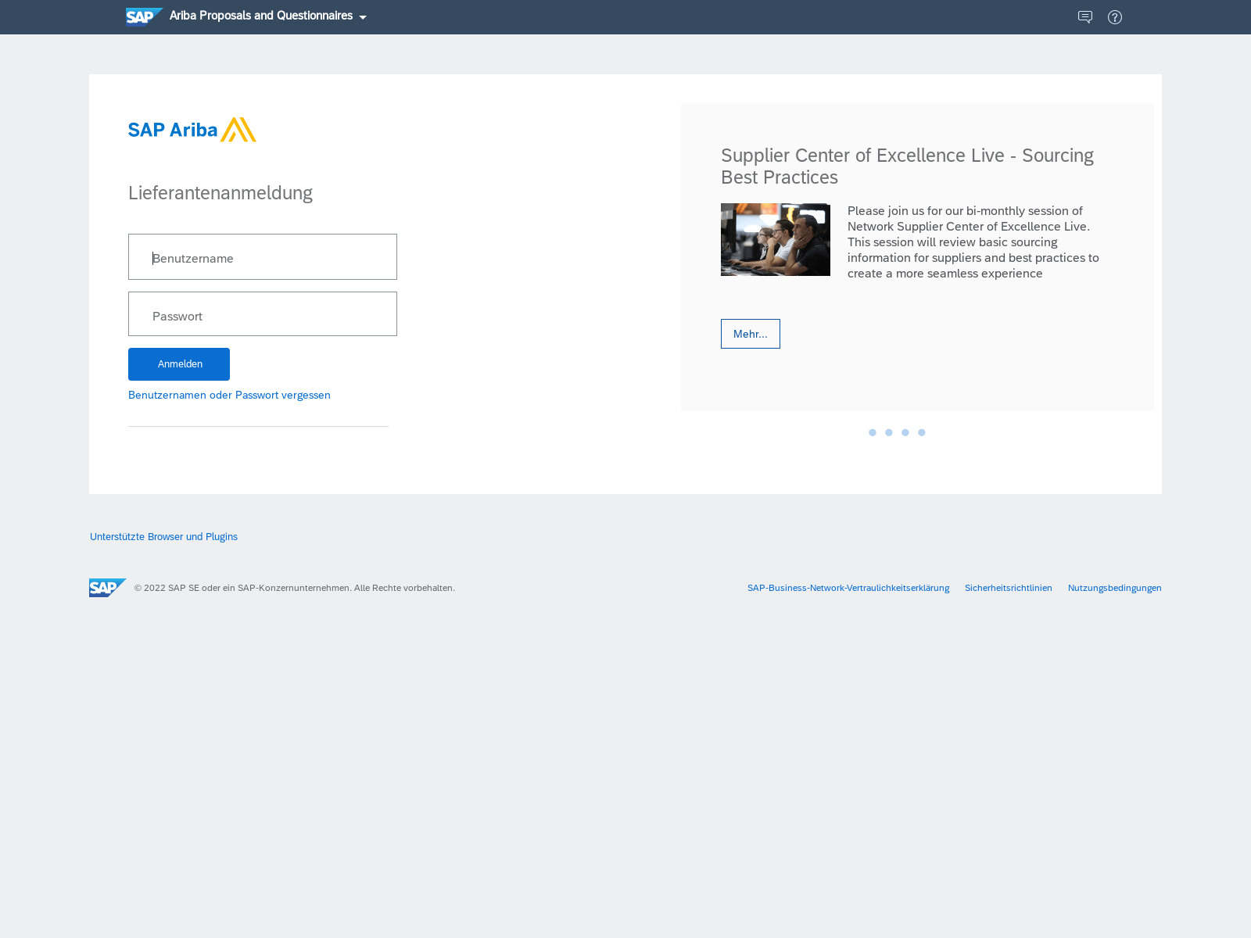Open SAP-Business-Network-Vertraulichkeitserklärung link
The width and height of the screenshot is (1251, 938).
click(848, 588)
